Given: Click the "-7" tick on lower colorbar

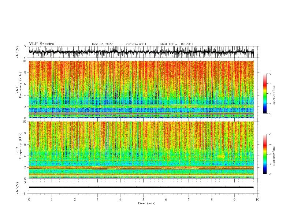Looking at the screenshot, I should pyautogui.click(x=270, y=174).
